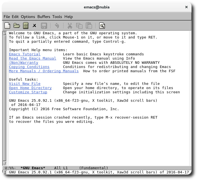Screen dimensions: 198x181
Task: Open the Customize Startup link
Action: [x=28, y=92]
